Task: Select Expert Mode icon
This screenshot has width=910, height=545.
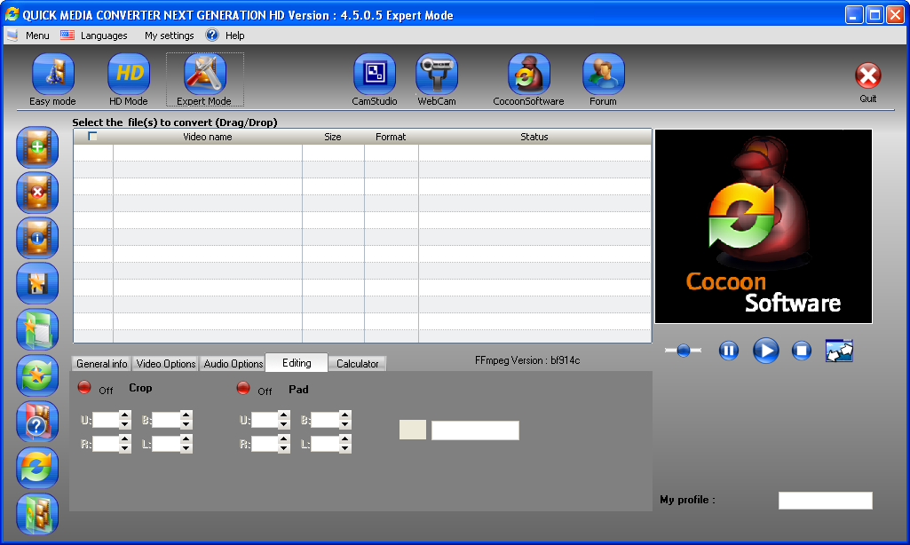Action: pyautogui.click(x=204, y=74)
